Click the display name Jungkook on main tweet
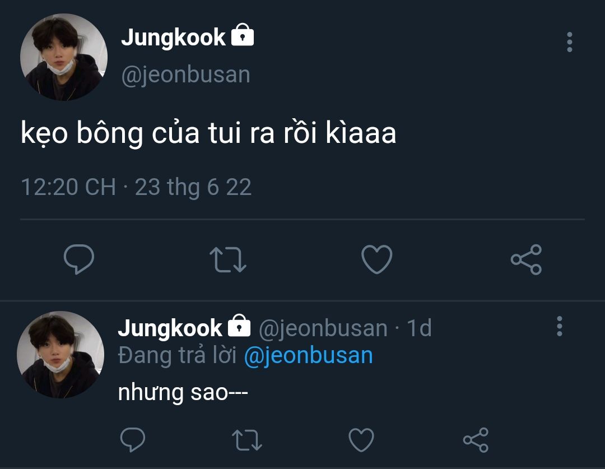This screenshot has width=605, height=469. click(x=173, y=38)
